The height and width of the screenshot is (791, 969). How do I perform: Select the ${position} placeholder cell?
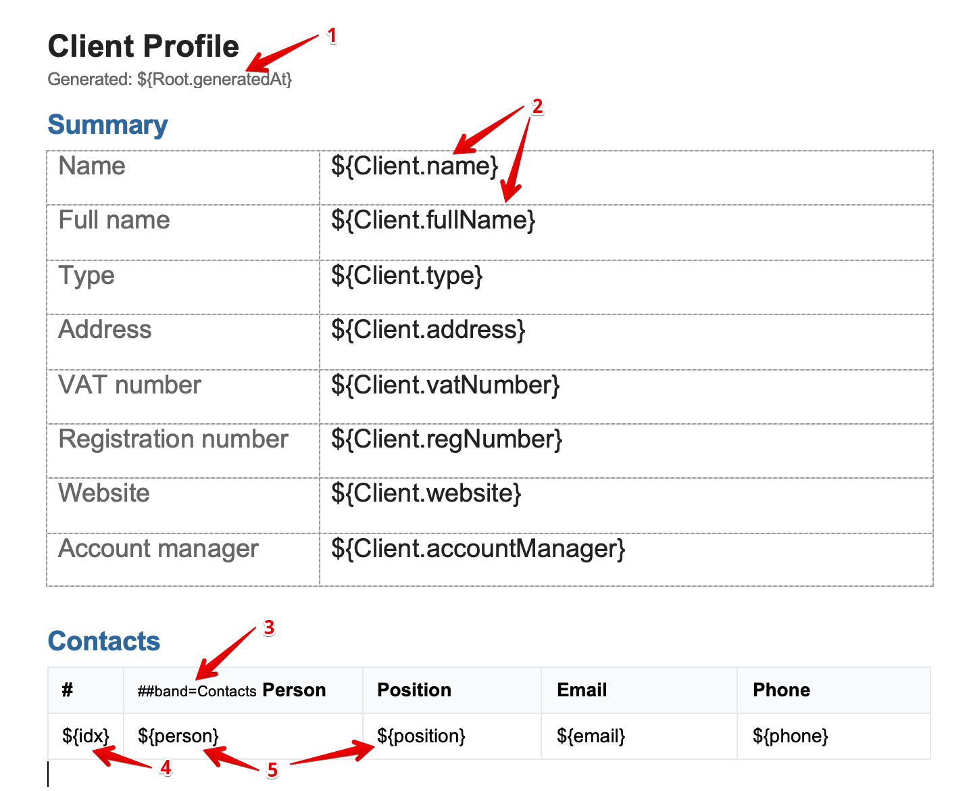coord(421,736)
